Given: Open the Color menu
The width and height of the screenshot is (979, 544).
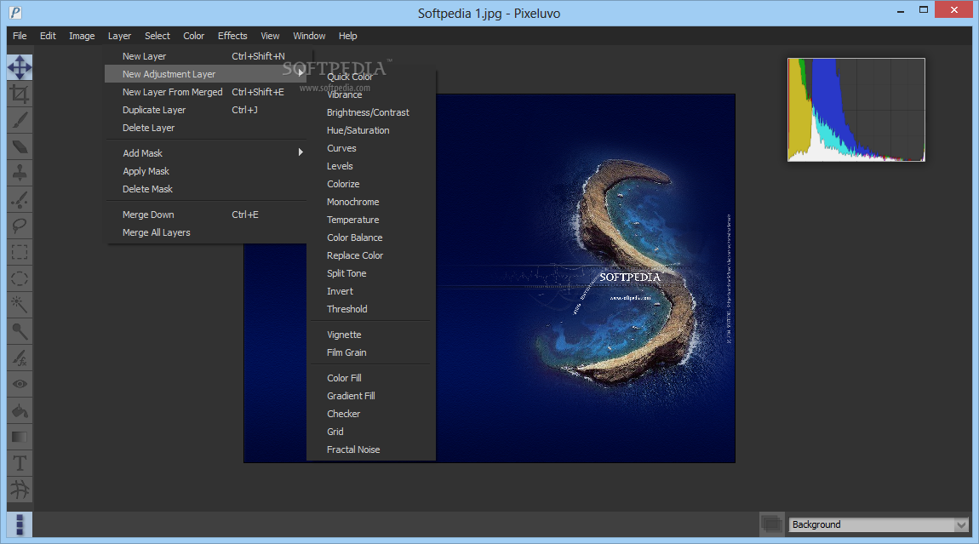Looking at the screenshot, I should point(193,36).
